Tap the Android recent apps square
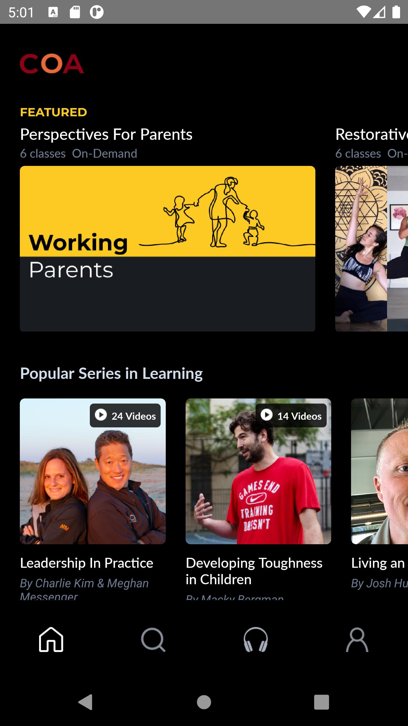The height and width of the screenshot is (726, 408). [x=322, y=702]
